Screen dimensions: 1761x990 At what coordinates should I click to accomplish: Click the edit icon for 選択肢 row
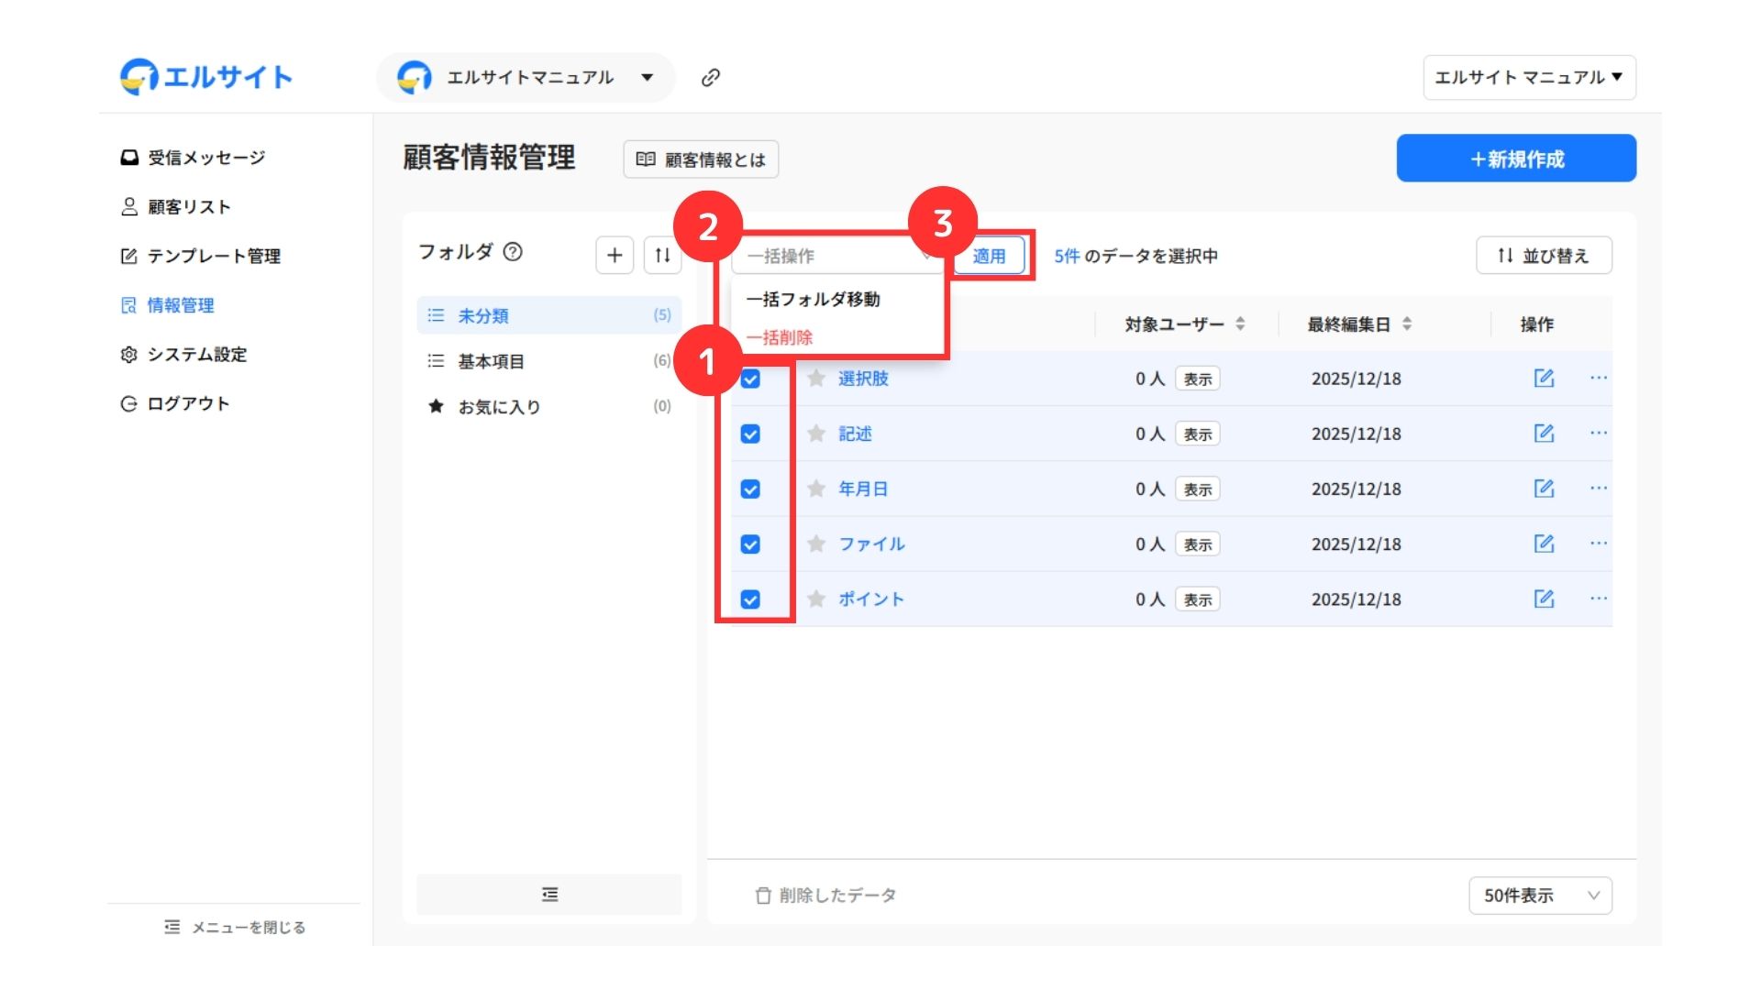[x=1544, y=378]
